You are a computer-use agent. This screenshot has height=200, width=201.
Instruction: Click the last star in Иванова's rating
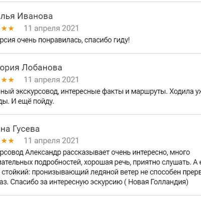point(11,29)
